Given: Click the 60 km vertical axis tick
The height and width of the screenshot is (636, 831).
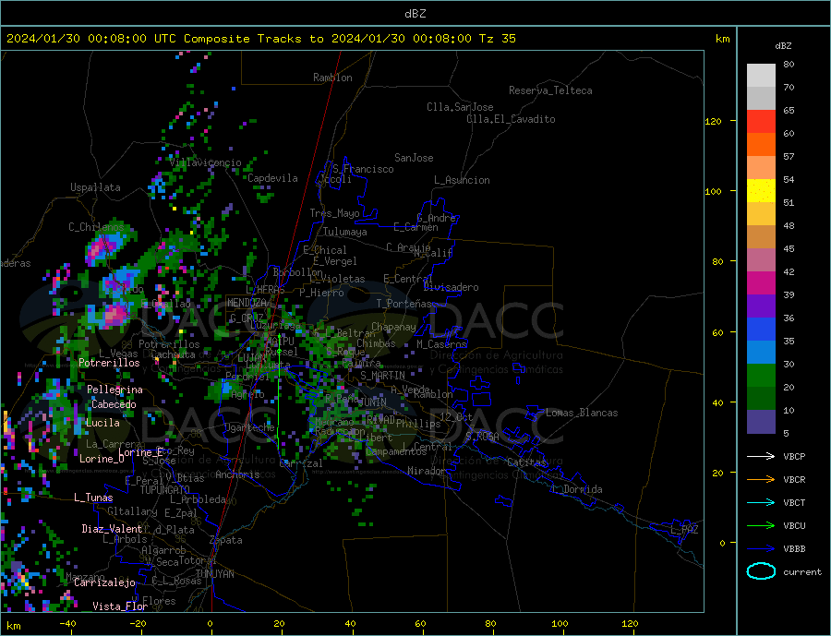Looking at the screenshot, I should coord(717,332).
